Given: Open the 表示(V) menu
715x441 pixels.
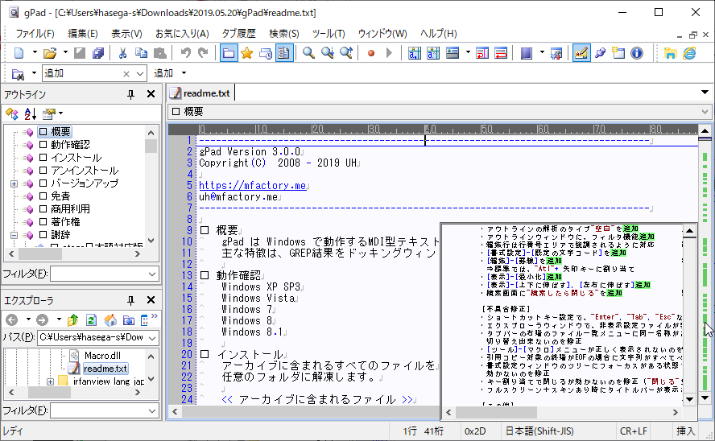Looking at the screenshot, I should click(126, 33).
